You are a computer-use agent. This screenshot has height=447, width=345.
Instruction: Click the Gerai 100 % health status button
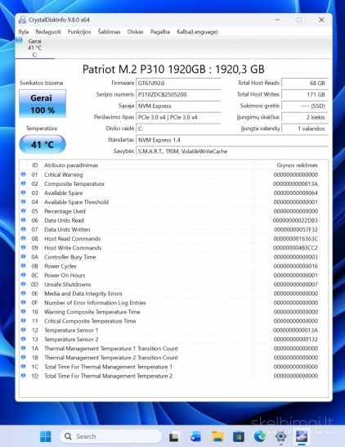(x=43, y=103)
